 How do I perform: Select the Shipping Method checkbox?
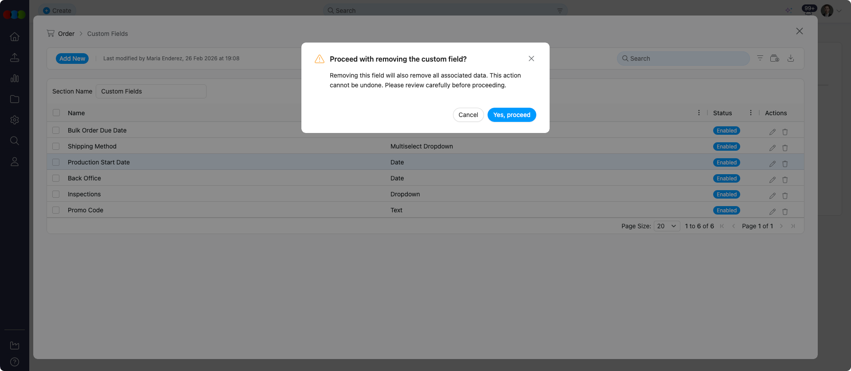(56, 146)
